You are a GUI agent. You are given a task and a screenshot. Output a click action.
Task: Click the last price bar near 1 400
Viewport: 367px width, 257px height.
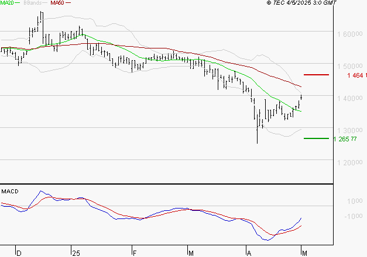click(301, 97)
